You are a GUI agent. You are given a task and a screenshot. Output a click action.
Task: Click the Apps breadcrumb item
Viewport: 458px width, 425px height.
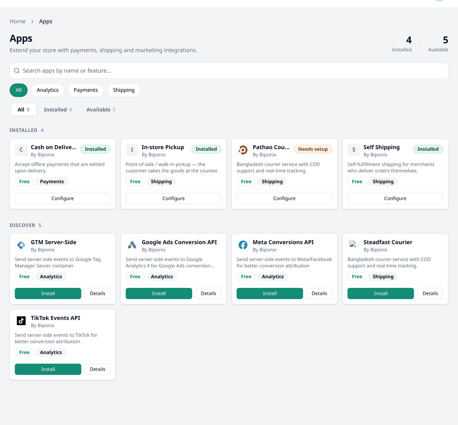(x=46, y=21)
